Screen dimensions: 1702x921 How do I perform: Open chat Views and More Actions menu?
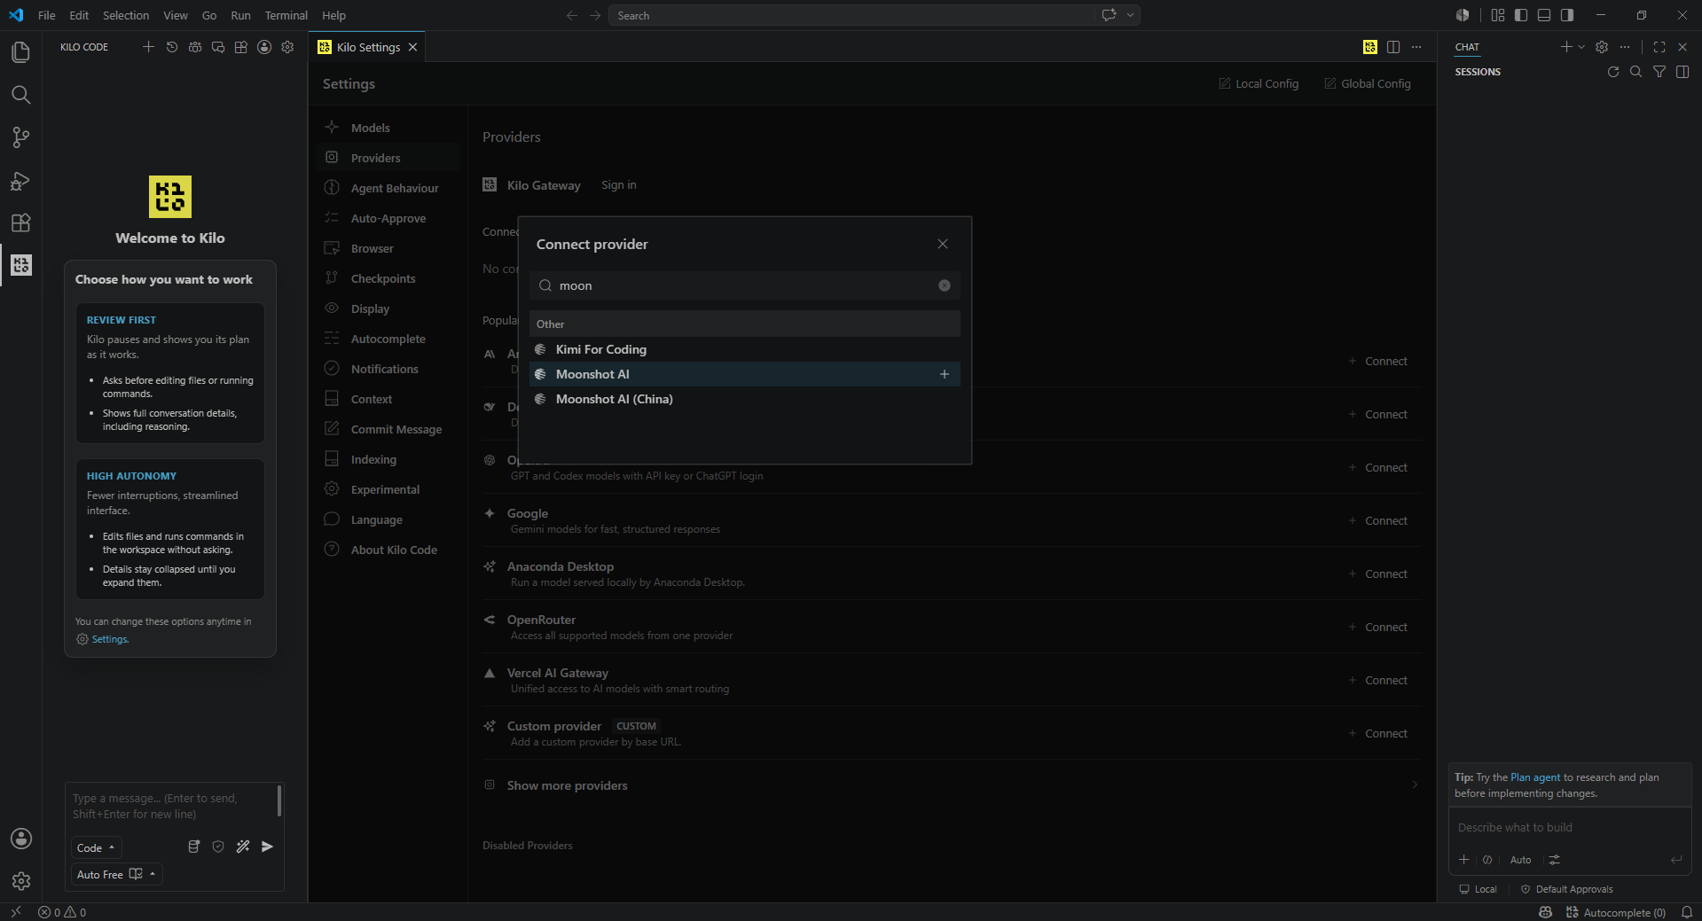[1625, 47]
